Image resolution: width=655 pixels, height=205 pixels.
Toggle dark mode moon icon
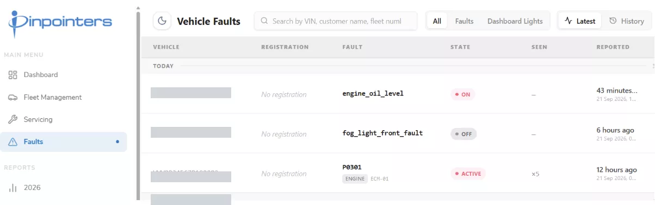(162, 21)
